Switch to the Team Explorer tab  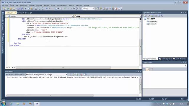[x=165, y=59]
